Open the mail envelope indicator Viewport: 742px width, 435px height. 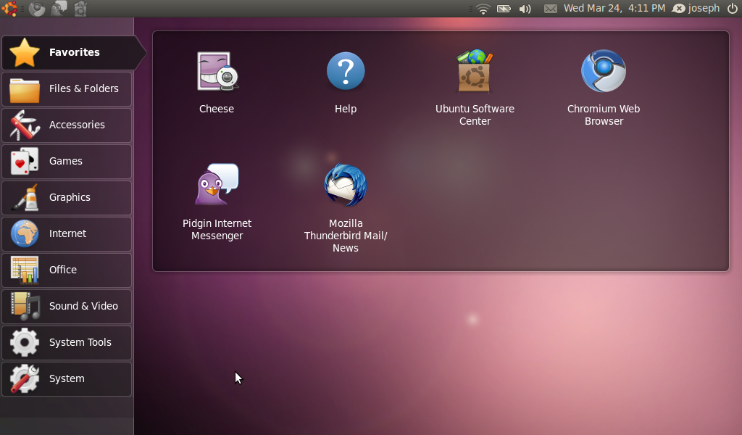[551, 9]
